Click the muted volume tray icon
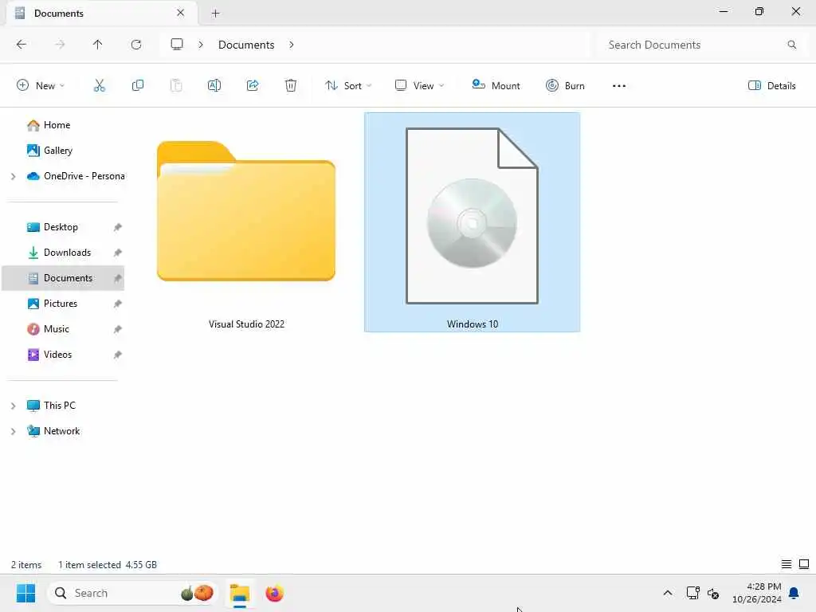816x612 pixels. pos(713,593)
